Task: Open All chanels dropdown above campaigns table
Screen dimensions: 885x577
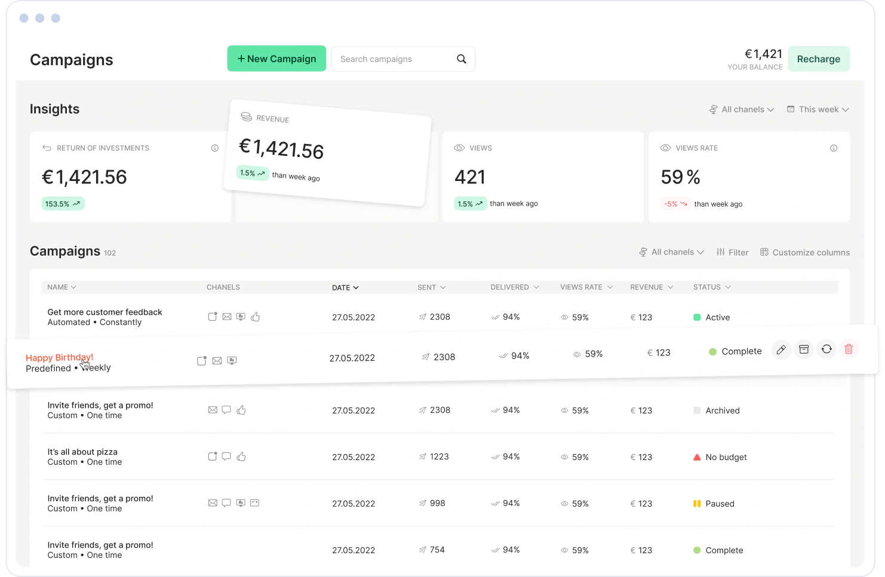Action: pos(671,252)
